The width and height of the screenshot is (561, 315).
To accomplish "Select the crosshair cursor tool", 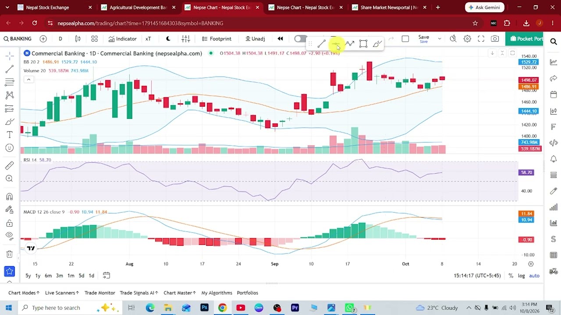I will [x=9, y=56].
